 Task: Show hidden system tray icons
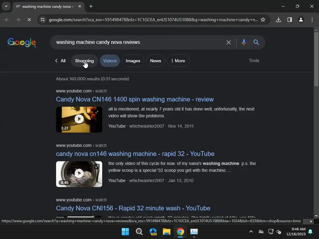251,232
